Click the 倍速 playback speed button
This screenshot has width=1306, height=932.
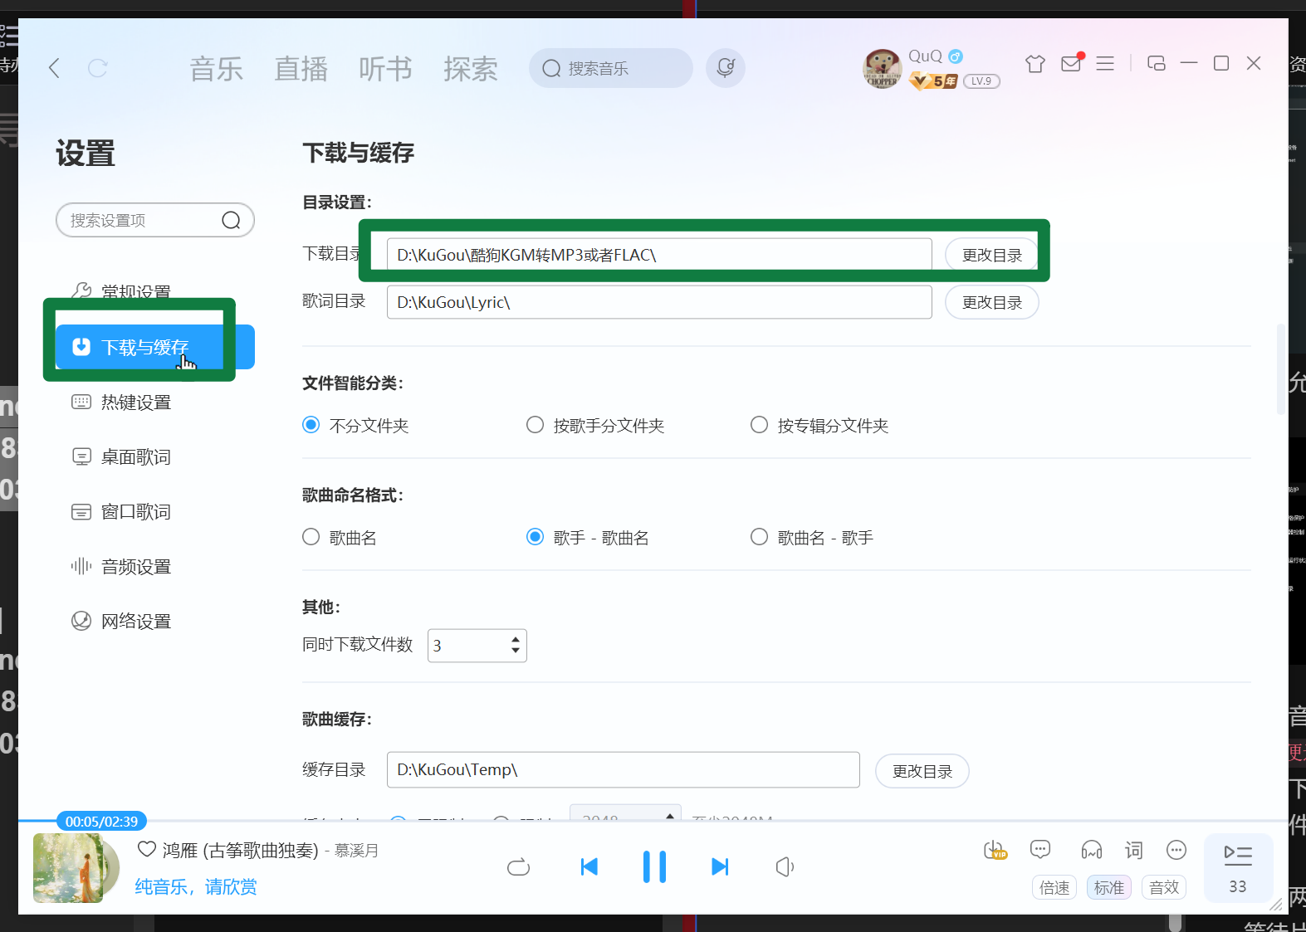click(x=1054, y=887)
